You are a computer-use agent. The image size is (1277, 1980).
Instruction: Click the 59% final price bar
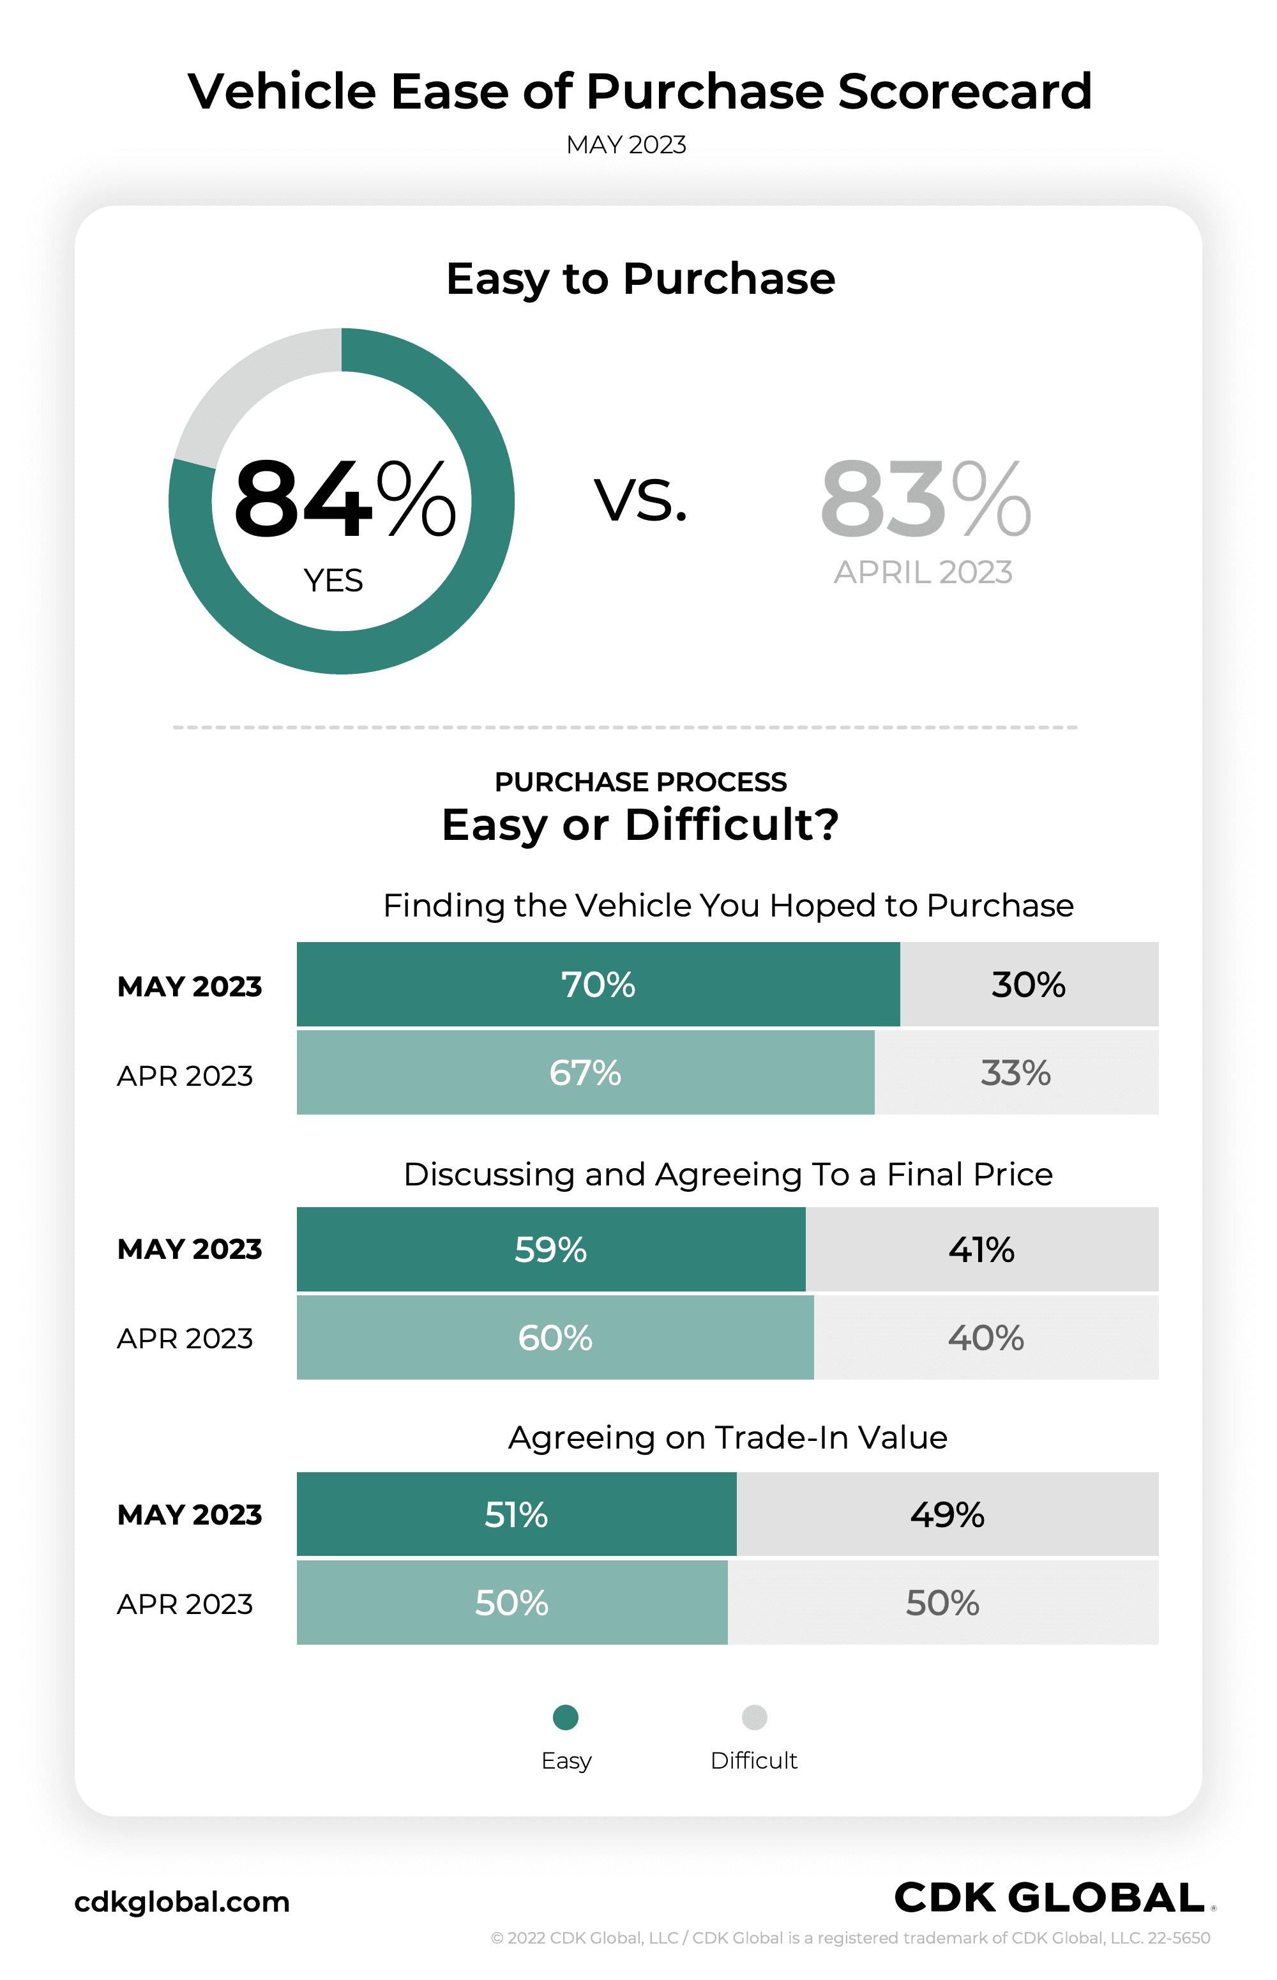pyautogui.click(x=550, y=1249)
